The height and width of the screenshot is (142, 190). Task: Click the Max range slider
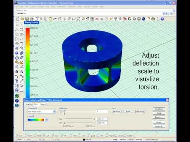click(x=79, y=119)
